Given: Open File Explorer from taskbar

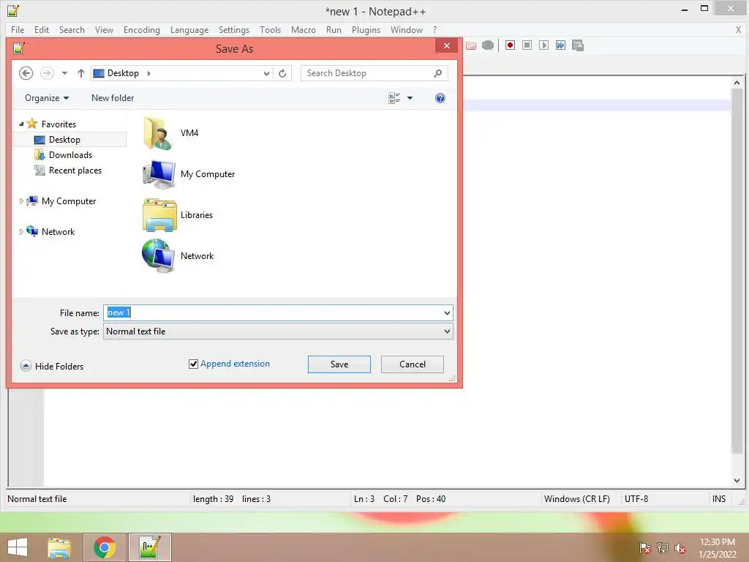Looking at the screenshot, I should (59, 547).
